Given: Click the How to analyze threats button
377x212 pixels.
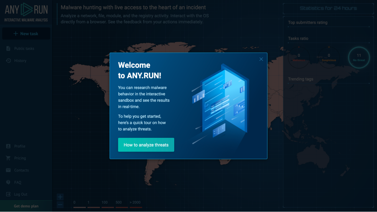Looking at the screenshot, I should (x=146, y=145).
